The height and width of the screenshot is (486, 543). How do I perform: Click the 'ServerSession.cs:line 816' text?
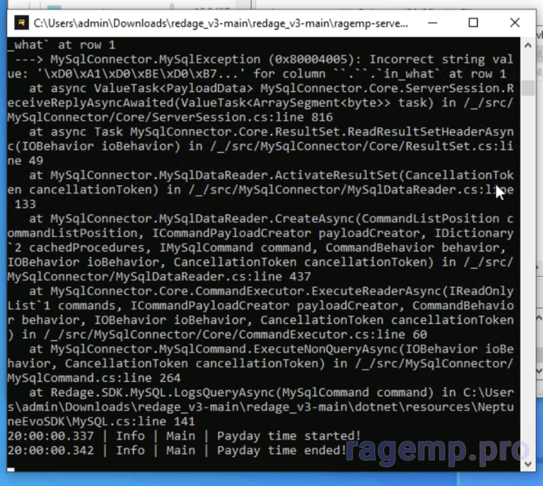(166, 117)
